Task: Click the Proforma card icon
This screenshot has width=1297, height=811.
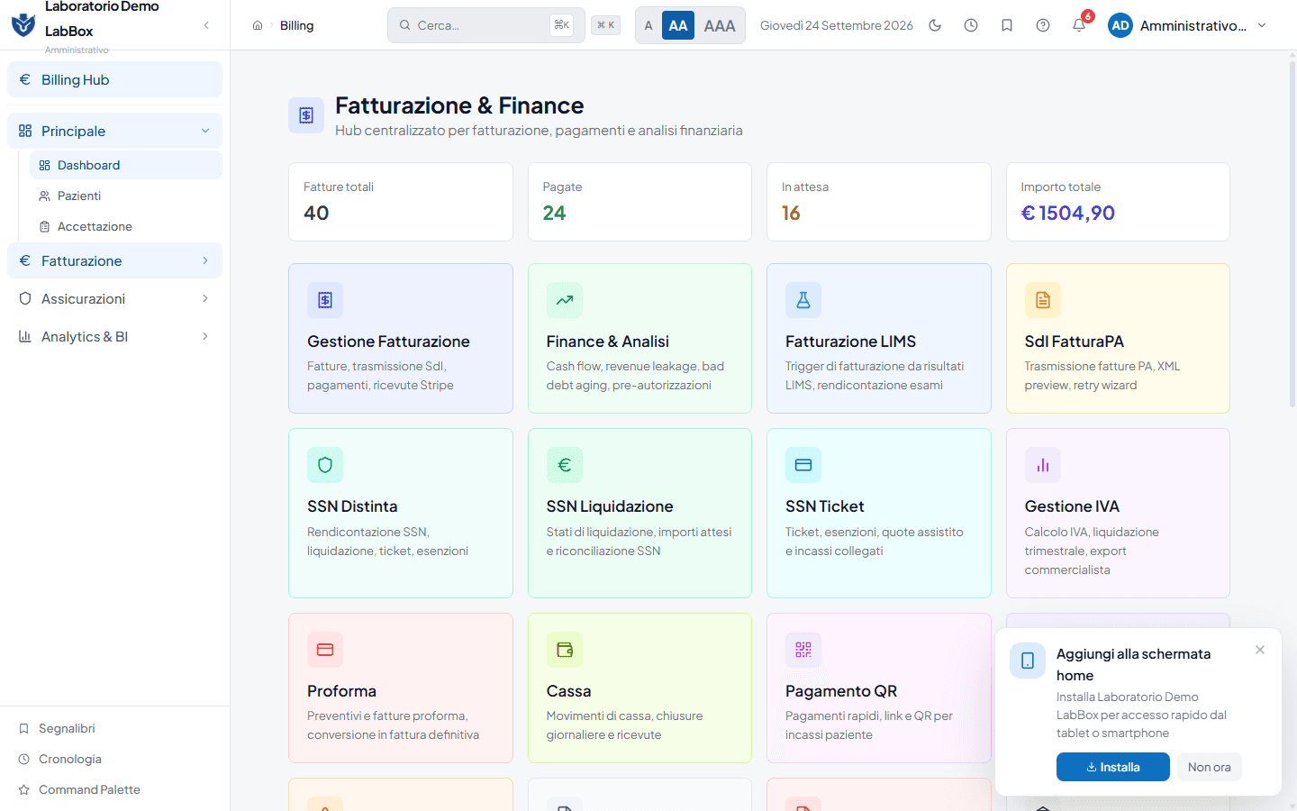Action: pos(325,650)
